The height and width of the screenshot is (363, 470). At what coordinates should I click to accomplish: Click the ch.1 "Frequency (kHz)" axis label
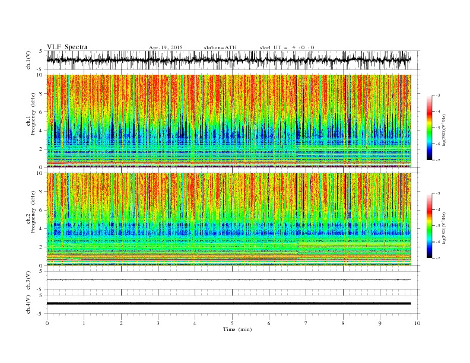pyautogui.click(x=33, y=114)
